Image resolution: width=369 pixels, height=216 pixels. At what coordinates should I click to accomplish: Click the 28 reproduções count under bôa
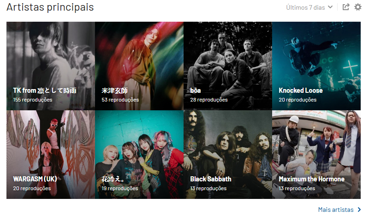(209, 100)
